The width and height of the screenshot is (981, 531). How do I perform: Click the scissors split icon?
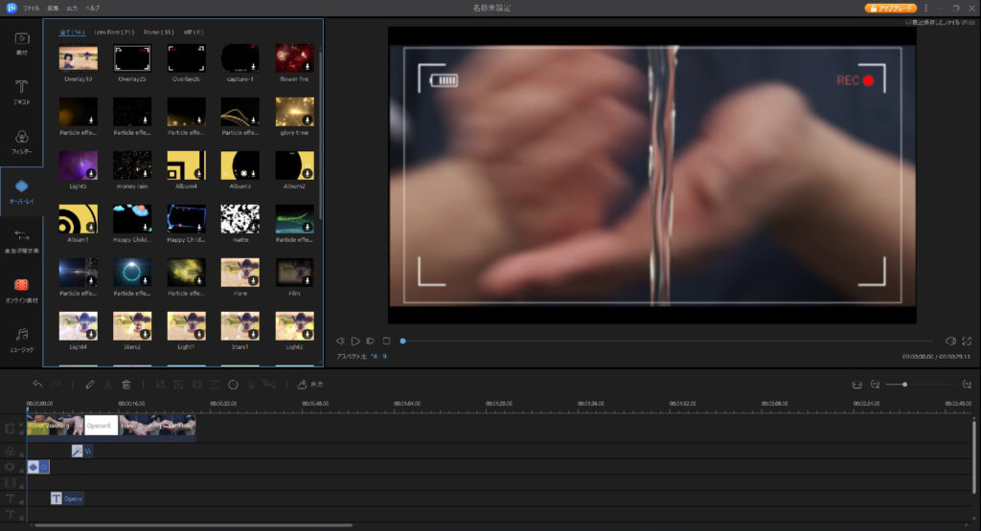(107, 385)
